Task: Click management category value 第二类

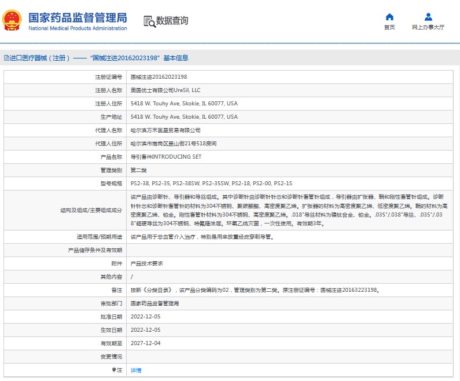Action: (x=138, y=170)
